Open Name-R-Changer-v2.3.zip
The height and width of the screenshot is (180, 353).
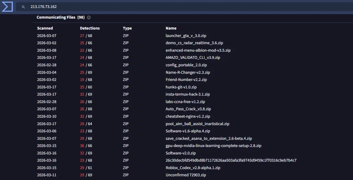[x=188, y=73]
